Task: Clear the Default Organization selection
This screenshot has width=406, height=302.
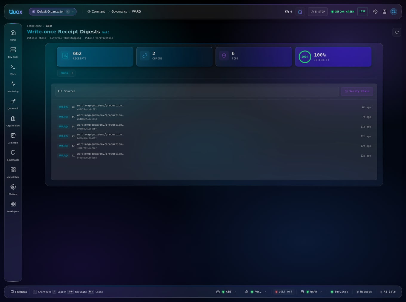Action: coord(68,12)
